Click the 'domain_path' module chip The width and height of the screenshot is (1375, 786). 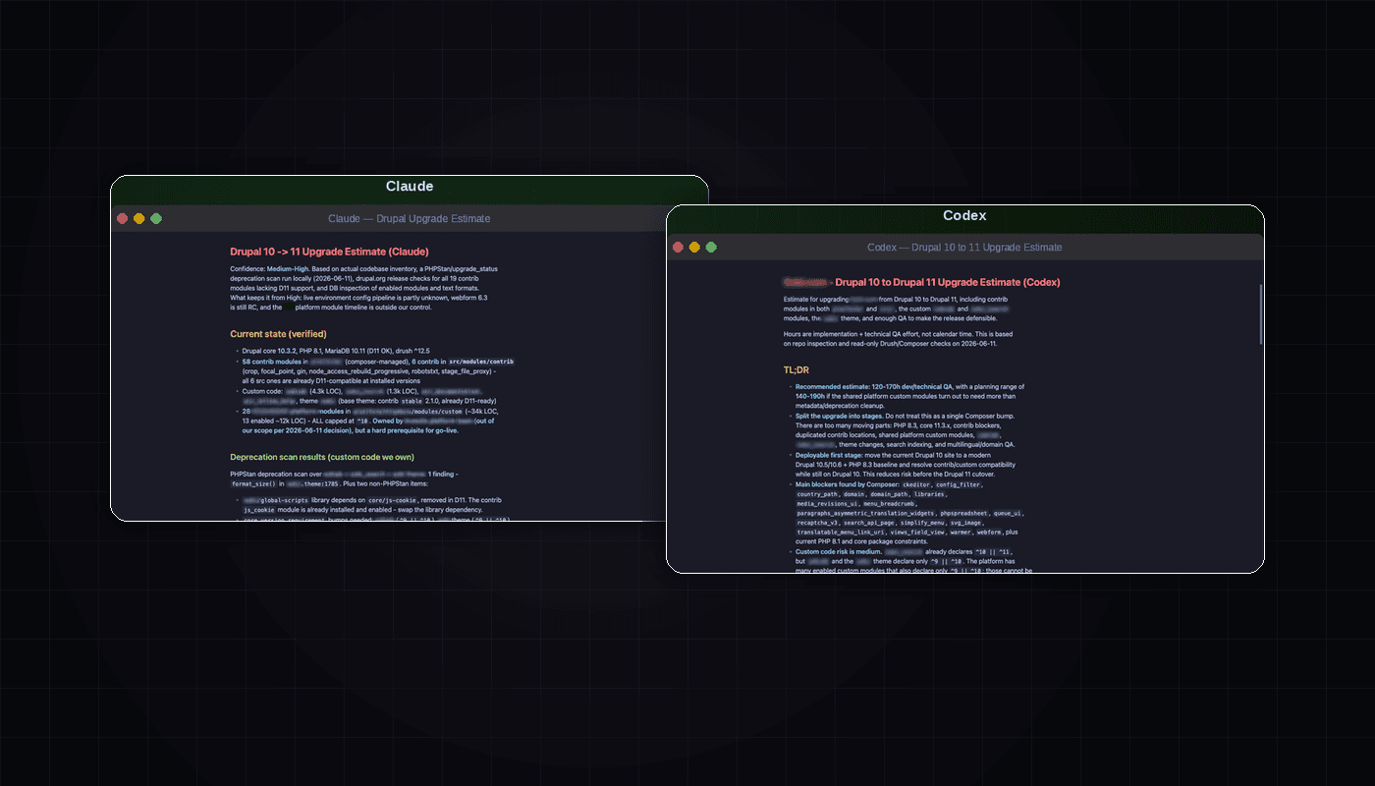[x=890, y=494]
